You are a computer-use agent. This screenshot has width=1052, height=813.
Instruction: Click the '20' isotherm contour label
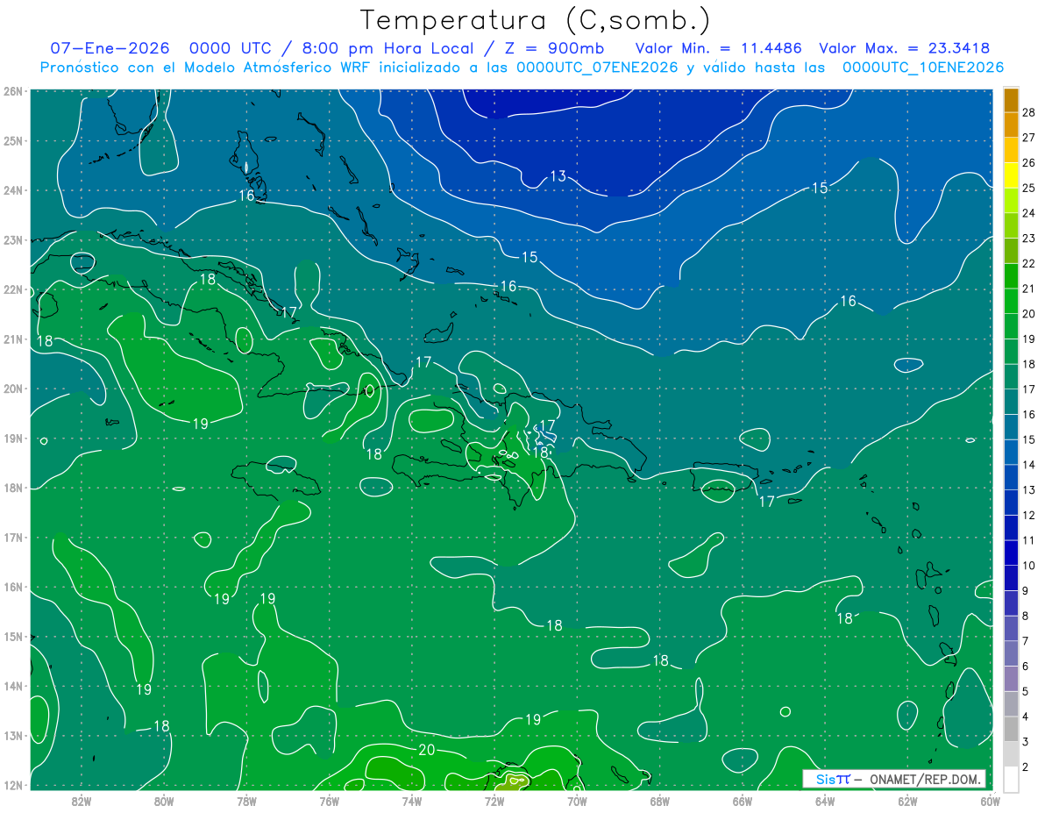tap(427, 749)
